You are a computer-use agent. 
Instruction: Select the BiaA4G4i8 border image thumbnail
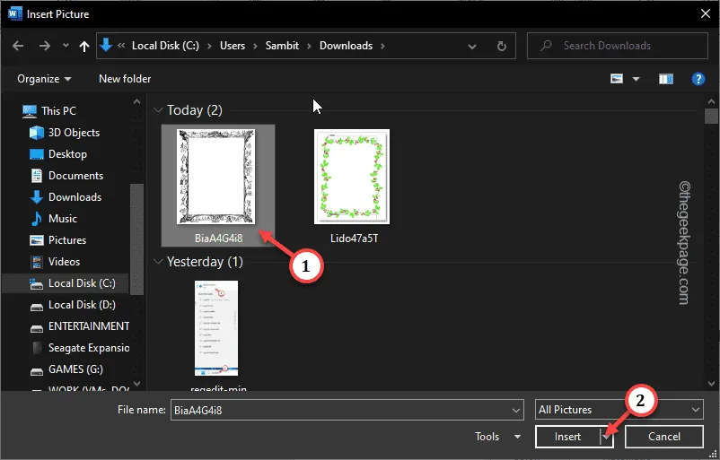point(216,177)
